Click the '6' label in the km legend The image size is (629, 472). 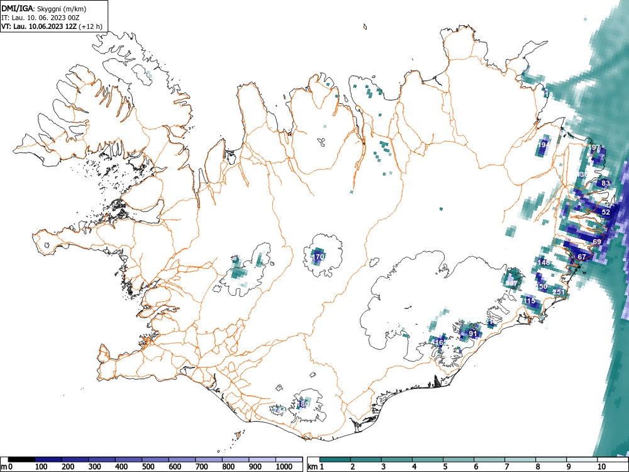coord(476,467)
